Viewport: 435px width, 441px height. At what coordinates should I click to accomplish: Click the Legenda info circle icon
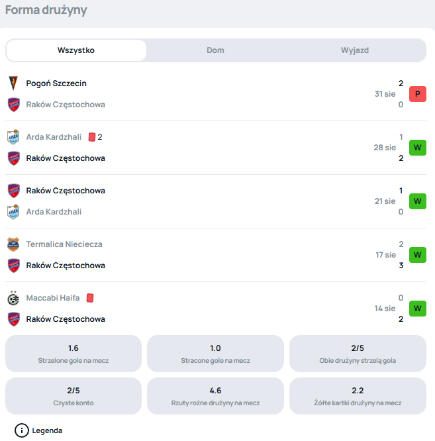pyautogui.click(x=22, y=430)
